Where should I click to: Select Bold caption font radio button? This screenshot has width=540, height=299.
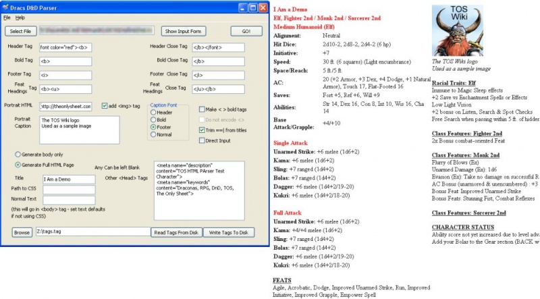(x=153, y=119)
